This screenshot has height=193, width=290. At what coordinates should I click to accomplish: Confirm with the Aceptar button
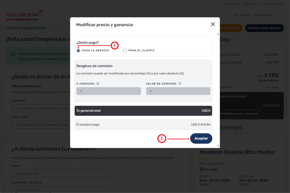[x=201, y=139]
